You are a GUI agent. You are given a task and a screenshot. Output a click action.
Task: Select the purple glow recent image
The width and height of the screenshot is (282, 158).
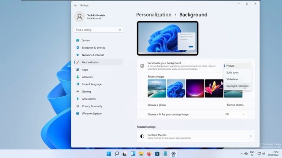(x=195, y=89)
